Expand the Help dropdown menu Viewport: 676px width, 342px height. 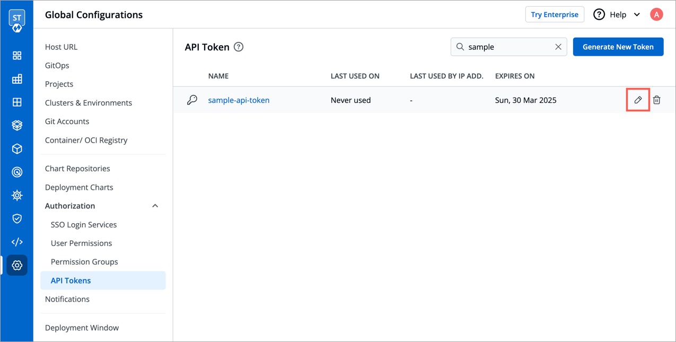(x=637, y=15)
